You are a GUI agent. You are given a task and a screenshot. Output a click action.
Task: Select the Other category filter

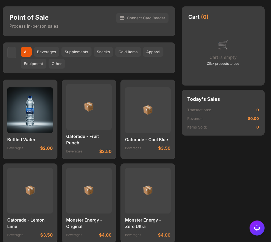57,64
